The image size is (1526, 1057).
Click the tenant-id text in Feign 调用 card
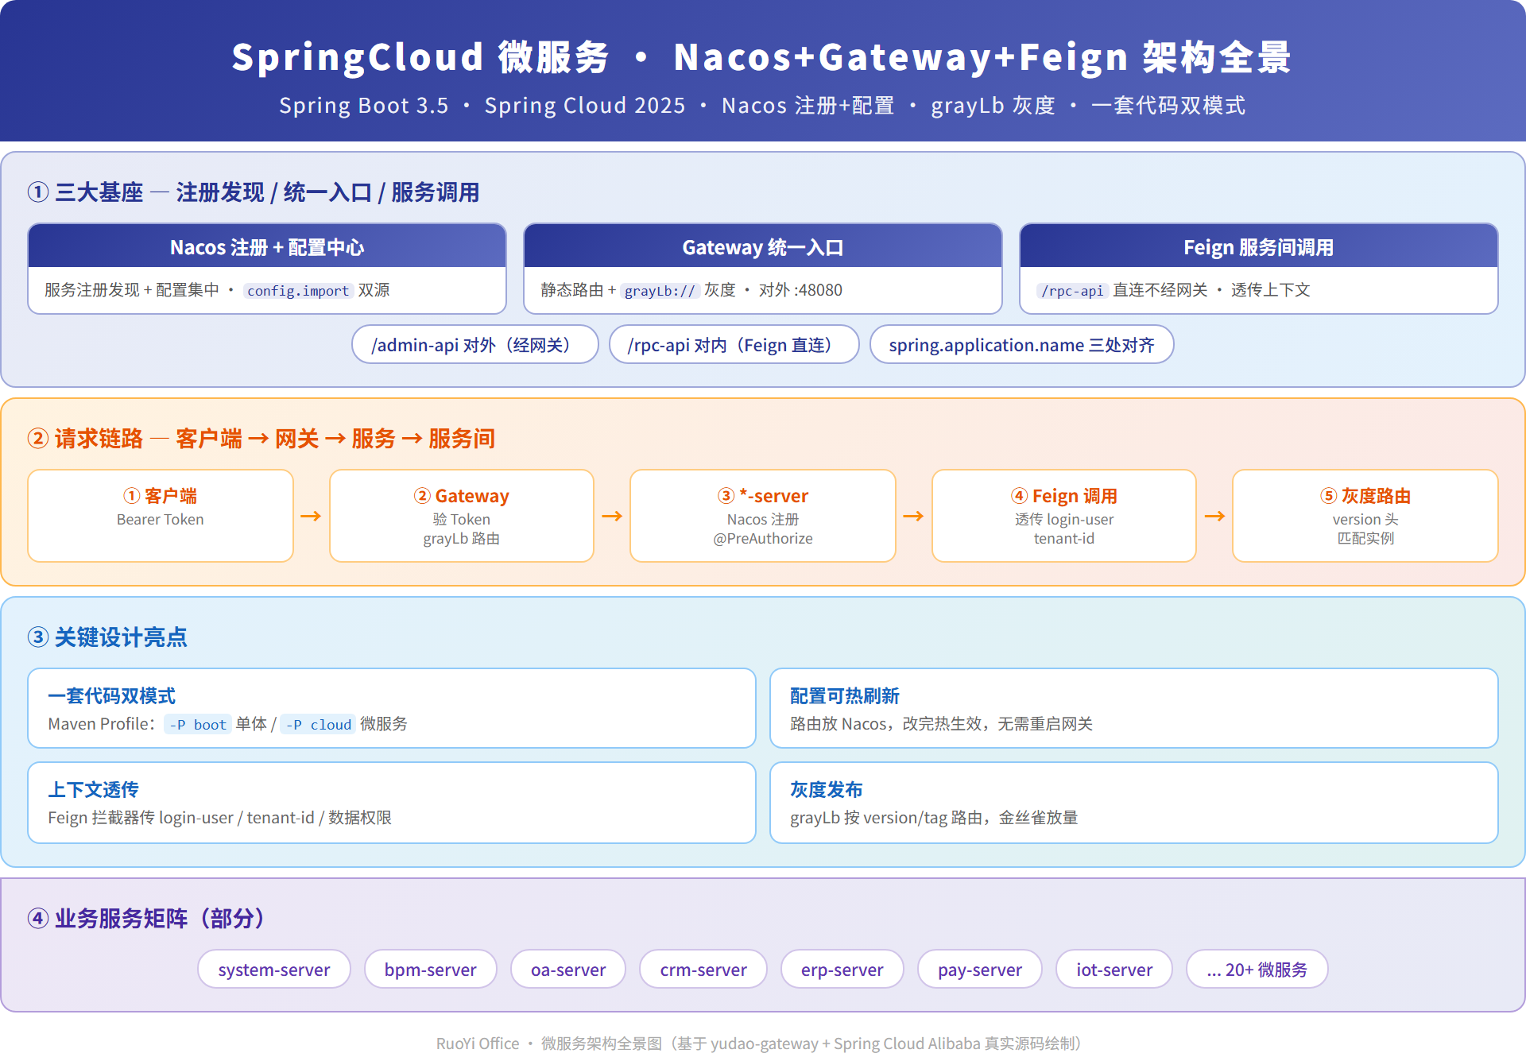1064,539
